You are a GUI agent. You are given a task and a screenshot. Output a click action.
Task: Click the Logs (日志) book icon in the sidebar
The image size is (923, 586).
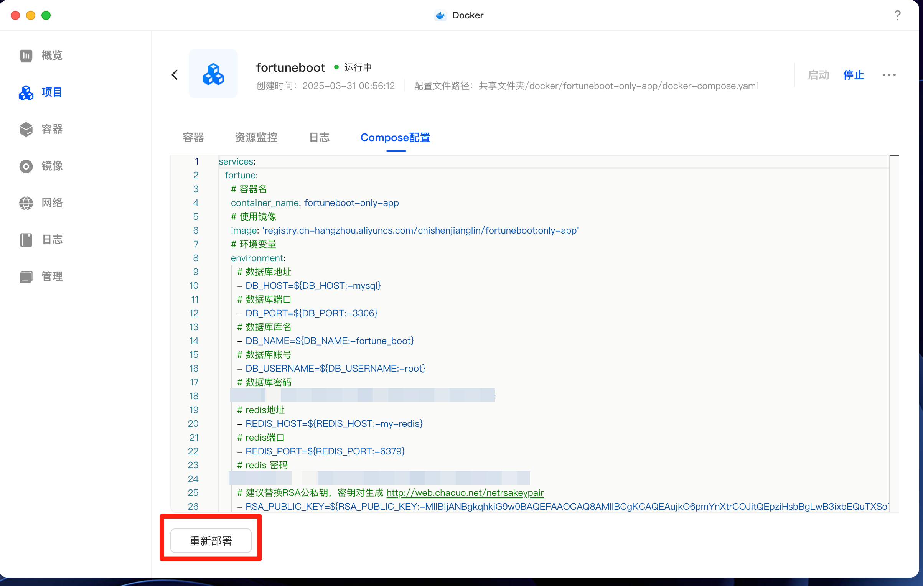click(26, 240)
